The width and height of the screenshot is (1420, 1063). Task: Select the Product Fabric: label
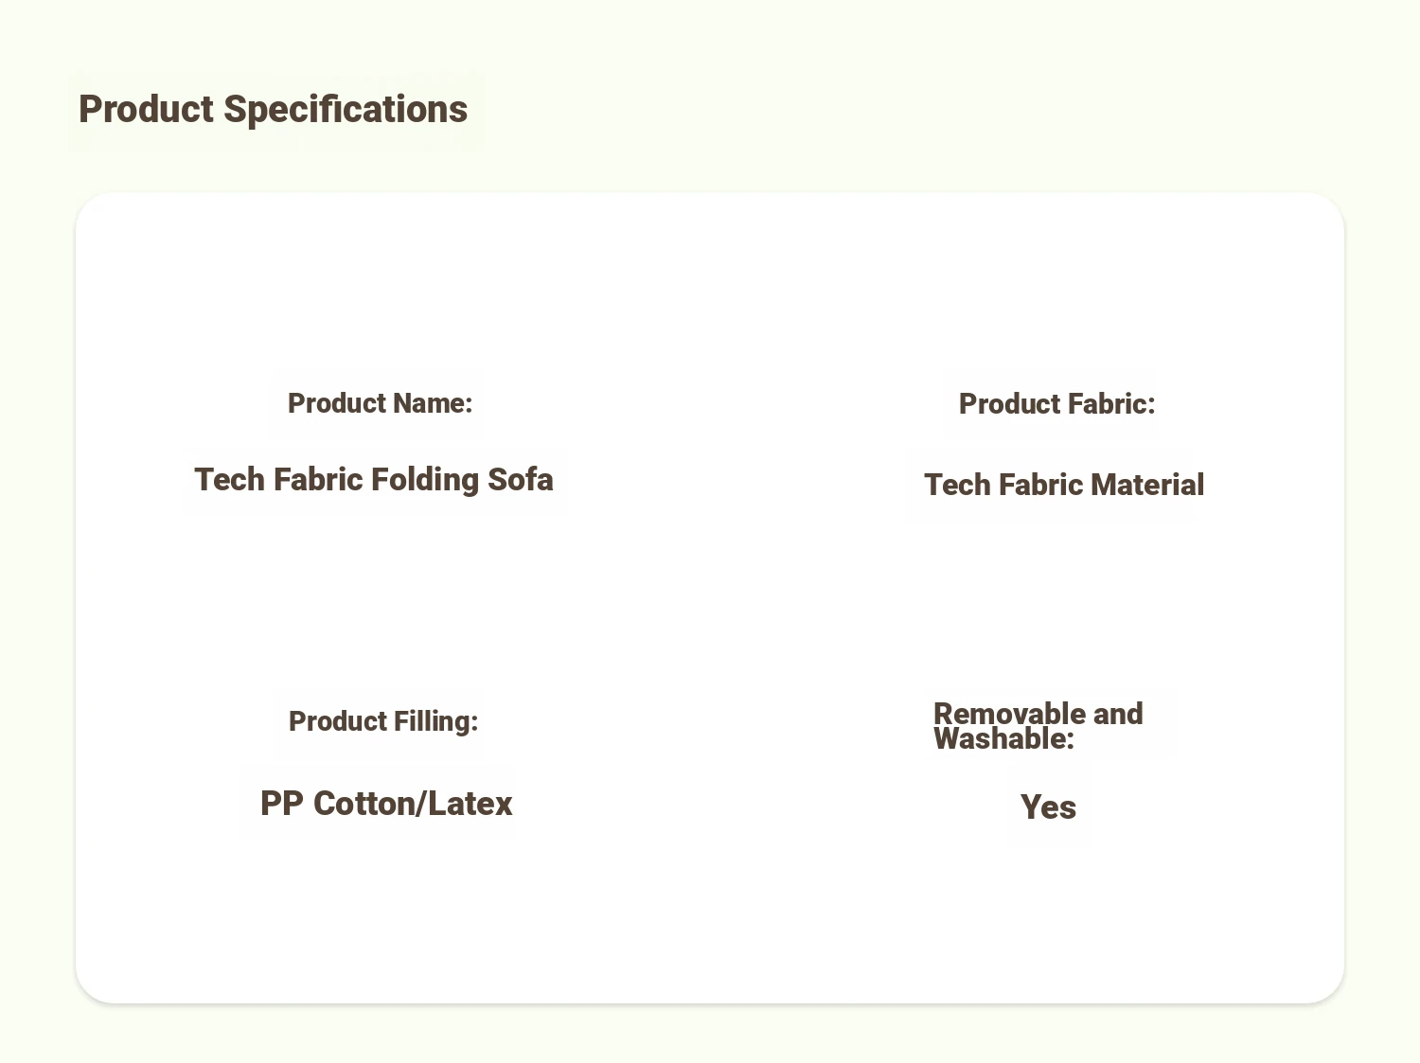tap(1057, 404)
